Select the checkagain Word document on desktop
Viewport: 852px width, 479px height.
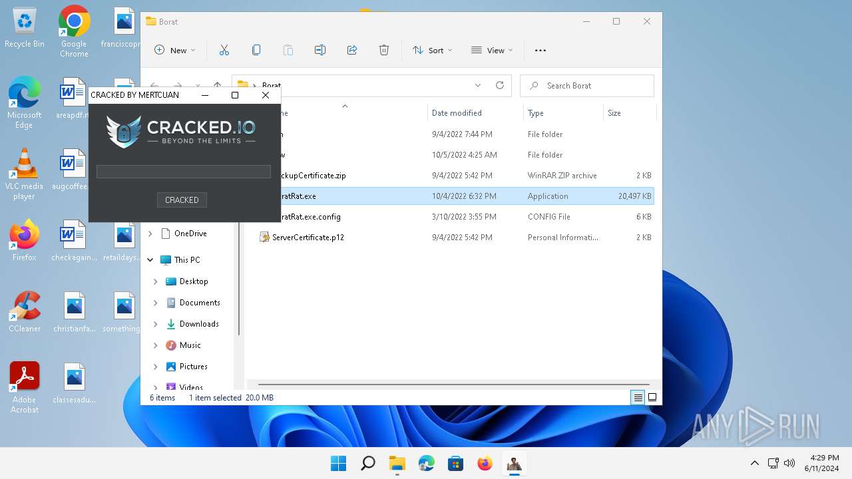[x=75, y=241]
